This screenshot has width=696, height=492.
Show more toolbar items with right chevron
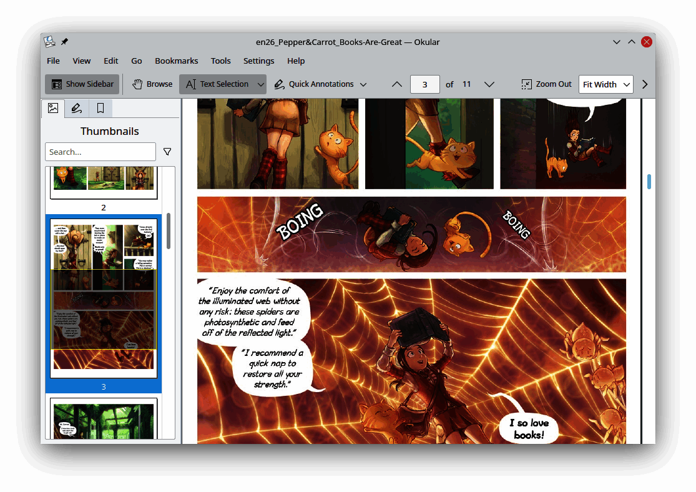pyautogui.click(x=645, y=84)
